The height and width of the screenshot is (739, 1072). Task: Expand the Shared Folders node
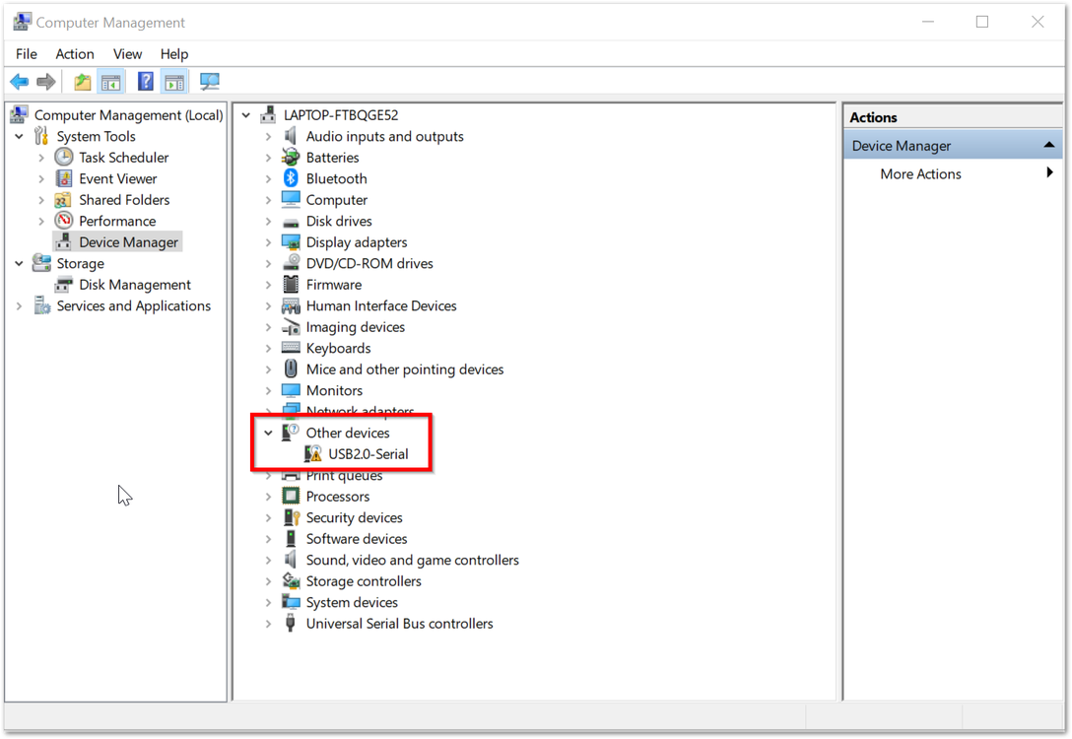tap(41, 200)
